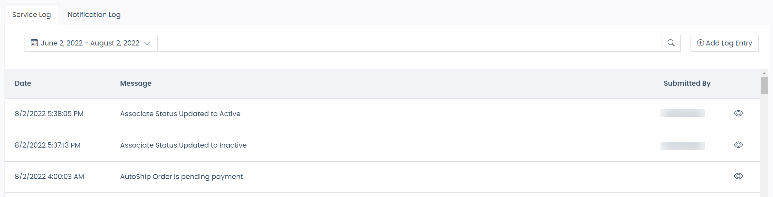This screenshot has width=773, height=197.
Task: Click the Submitted By column header
Action: [x=687, y=83]
